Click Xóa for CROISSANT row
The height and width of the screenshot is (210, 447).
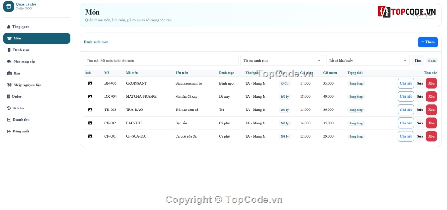coord(431,83)
